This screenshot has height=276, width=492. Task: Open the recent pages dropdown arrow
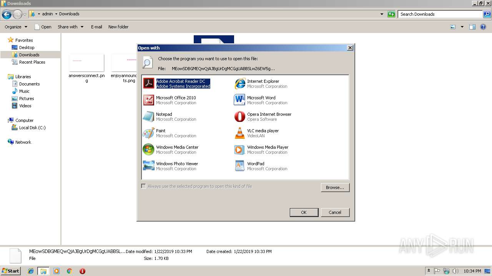pyautogui.click(x=25, y=15)
